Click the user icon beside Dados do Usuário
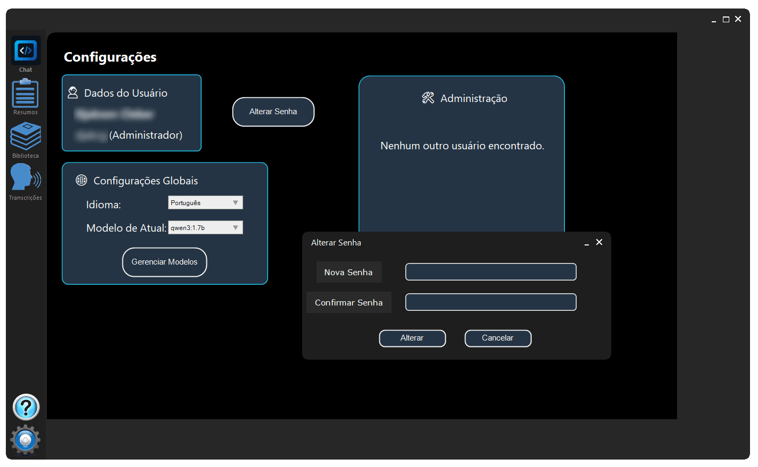Image resolution: width=758 pixels, height=467 pixels. pos(73,93)
